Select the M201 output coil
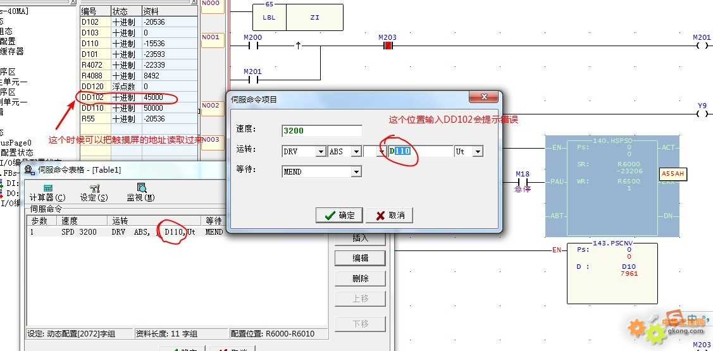 702,46
